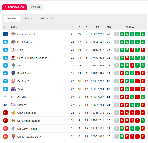Click the Sant Antoni team crest
Image resolution: width=148 pixels, height=143 pixels.
coord(13,42)
